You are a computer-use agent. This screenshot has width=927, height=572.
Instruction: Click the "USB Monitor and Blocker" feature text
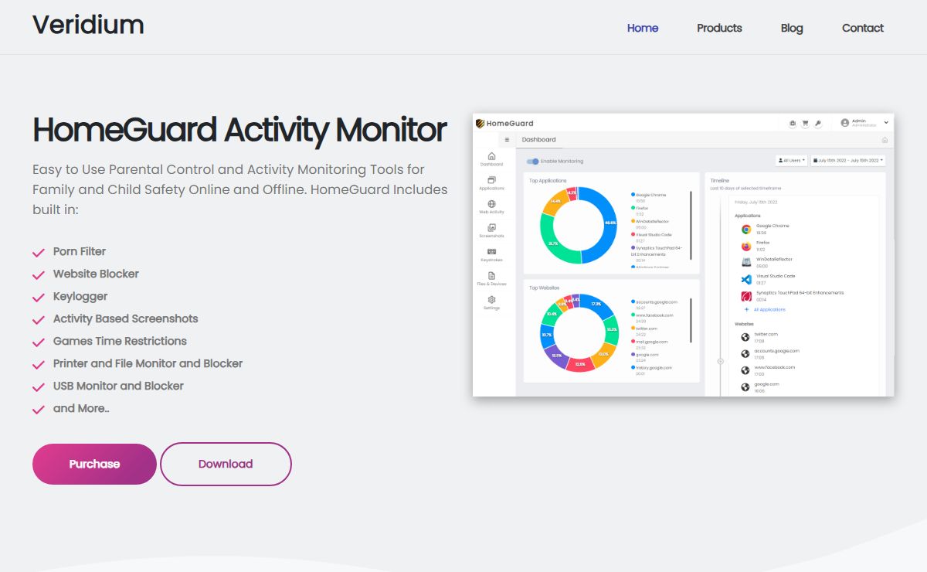[118, 386]
